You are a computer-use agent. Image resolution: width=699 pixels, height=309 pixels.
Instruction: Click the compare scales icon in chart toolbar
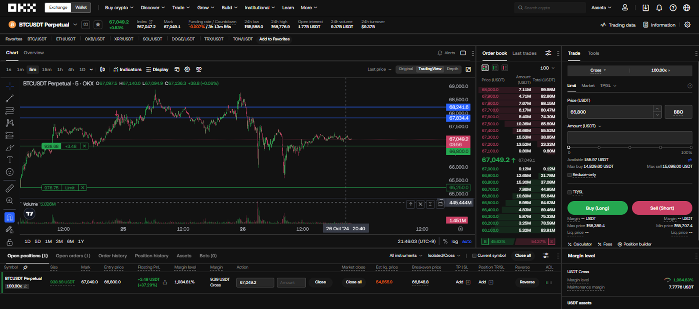point(198,69)
